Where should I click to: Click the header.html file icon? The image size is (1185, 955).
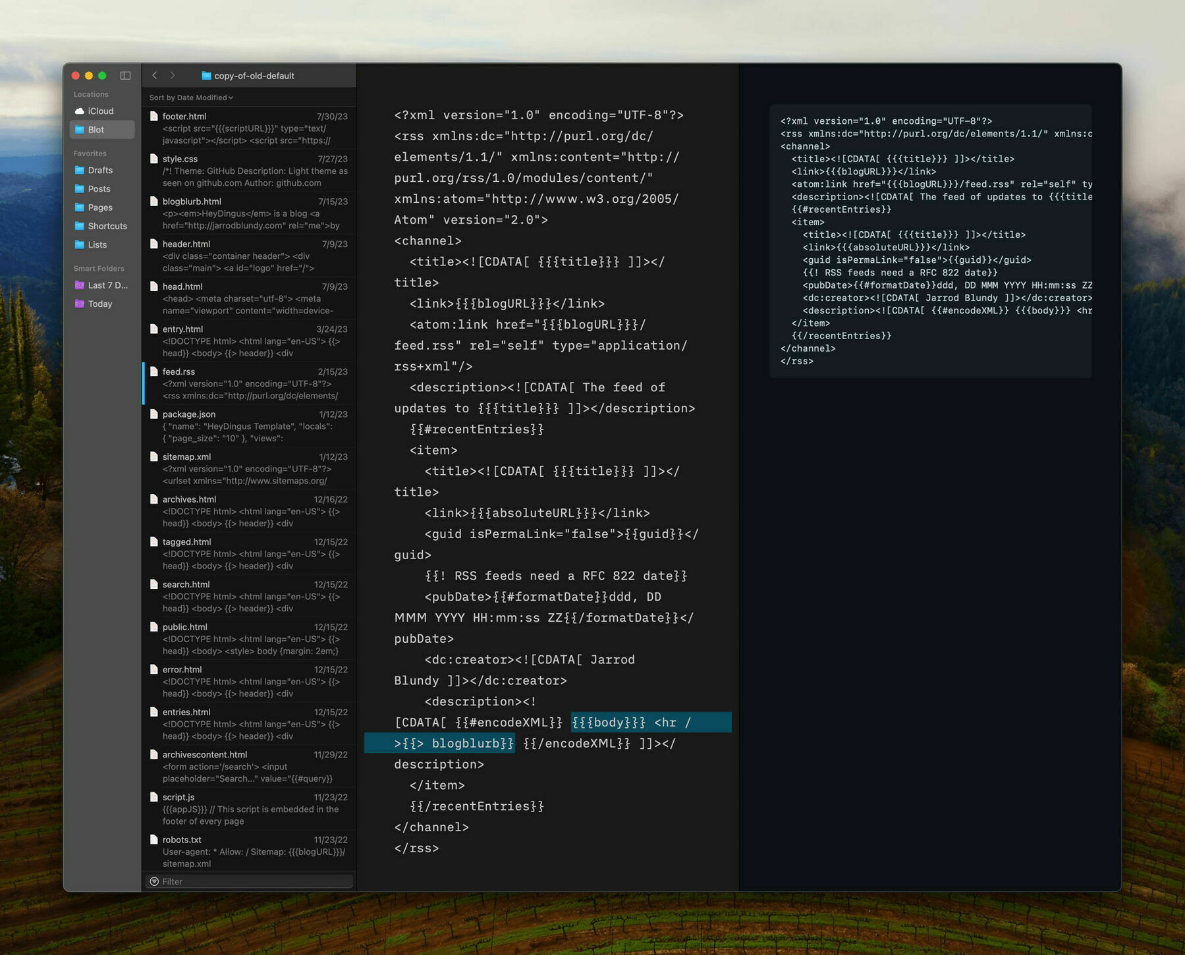153,244
